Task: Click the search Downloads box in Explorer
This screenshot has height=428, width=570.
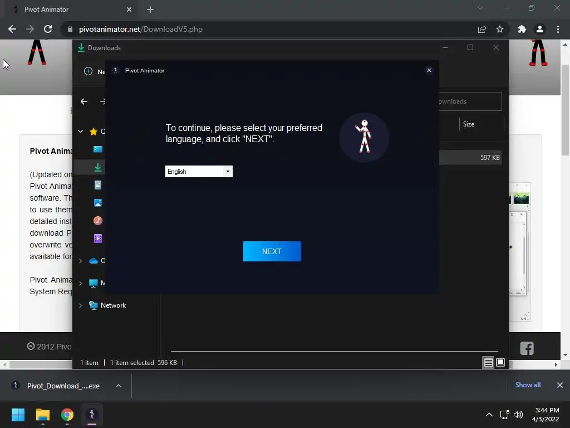Action: pyautogui.click(x=470, y=101)
